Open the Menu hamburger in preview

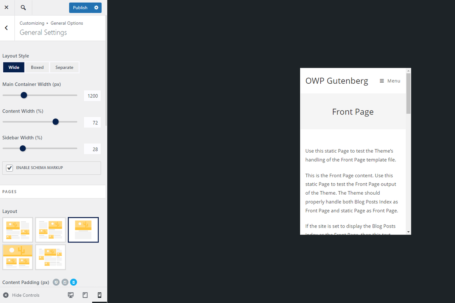click(390, 81)
